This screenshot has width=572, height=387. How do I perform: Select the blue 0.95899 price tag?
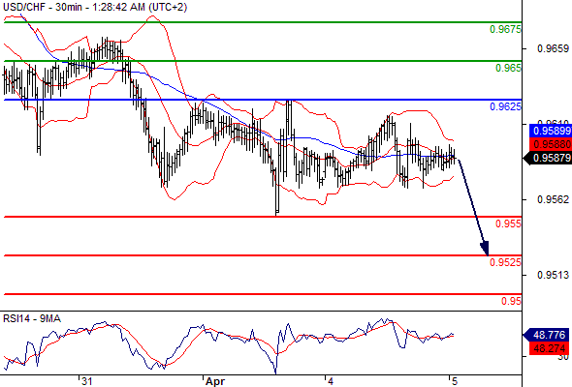click(550, 131)
